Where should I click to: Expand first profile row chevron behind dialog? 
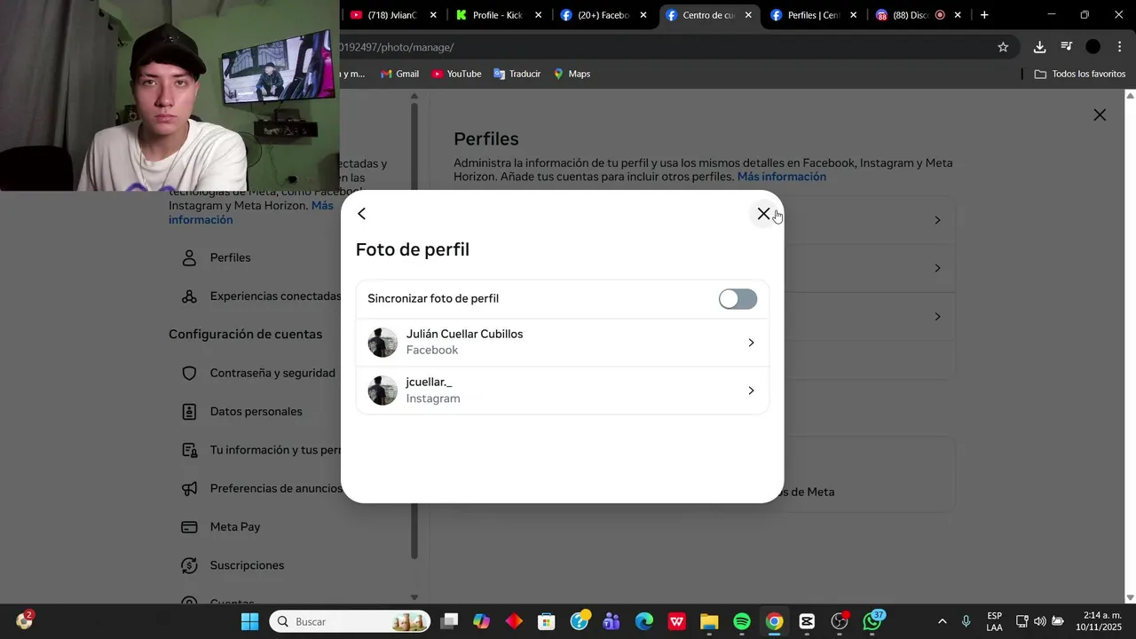tap(937, 220)
